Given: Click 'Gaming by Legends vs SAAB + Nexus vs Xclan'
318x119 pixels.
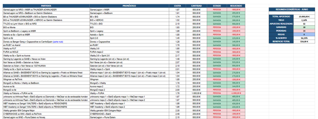Looking at the screenshot, I should [x=46, y=59].
